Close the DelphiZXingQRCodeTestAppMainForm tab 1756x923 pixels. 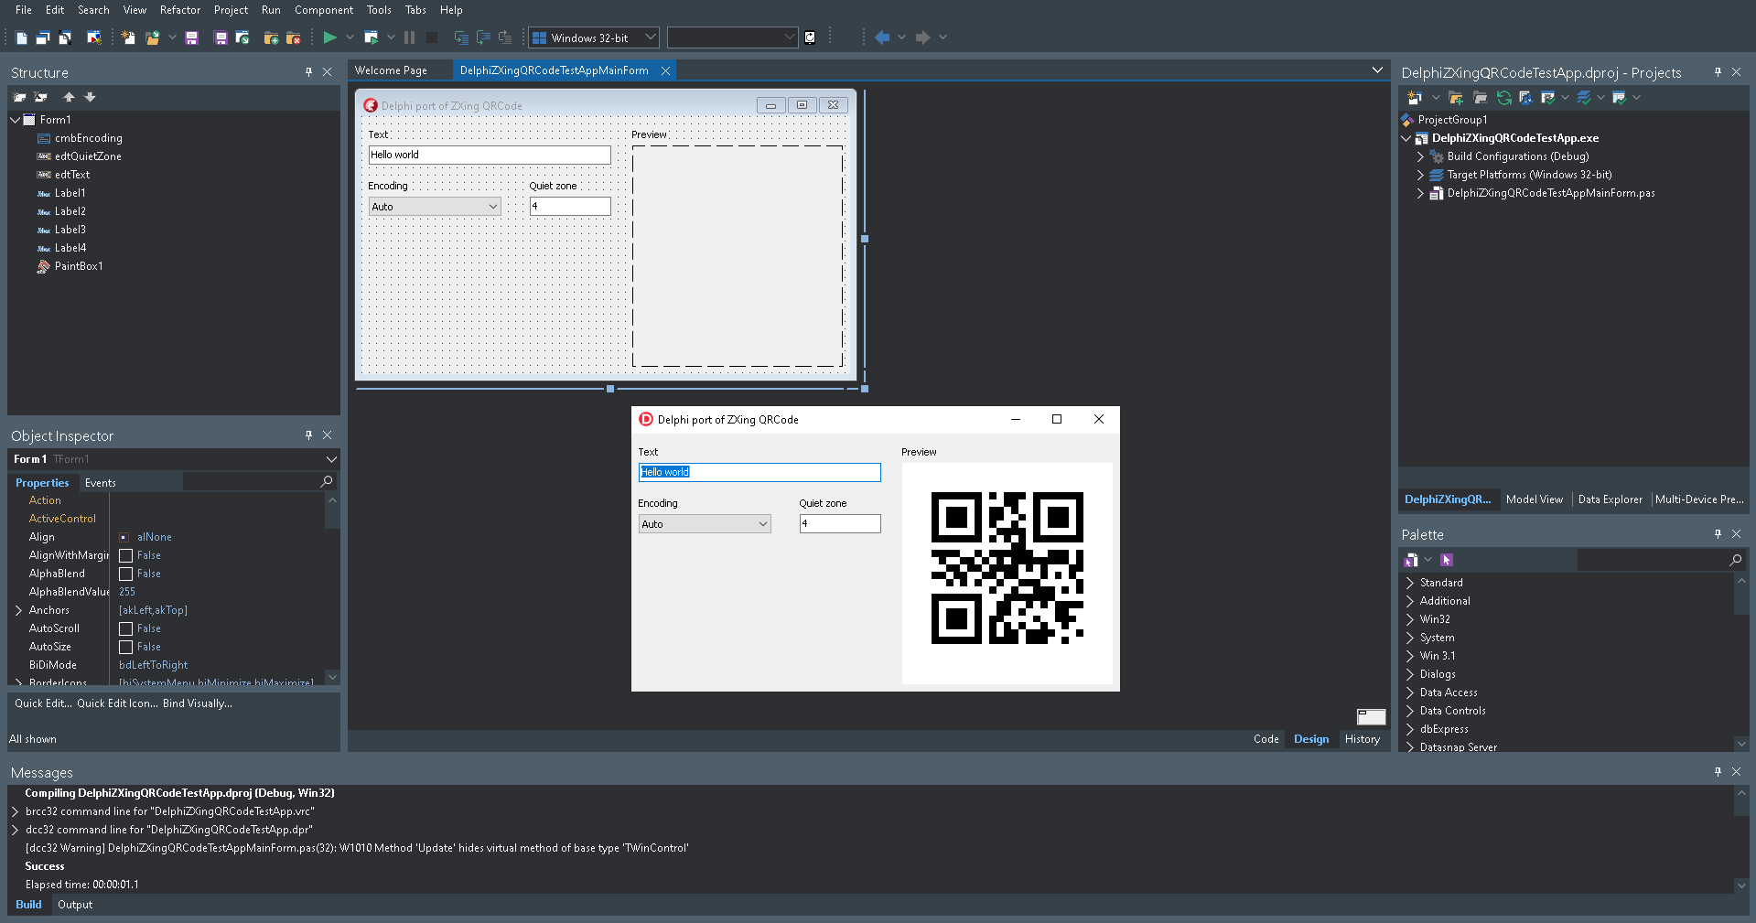[665, 70]
